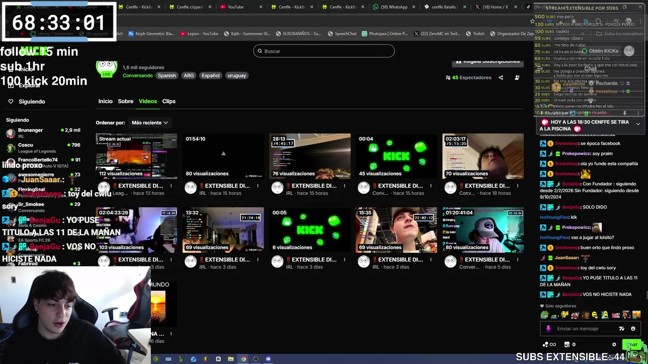Open the 7TV emote picker icon
Screen dimensions: 648x364
pos(622,329)
